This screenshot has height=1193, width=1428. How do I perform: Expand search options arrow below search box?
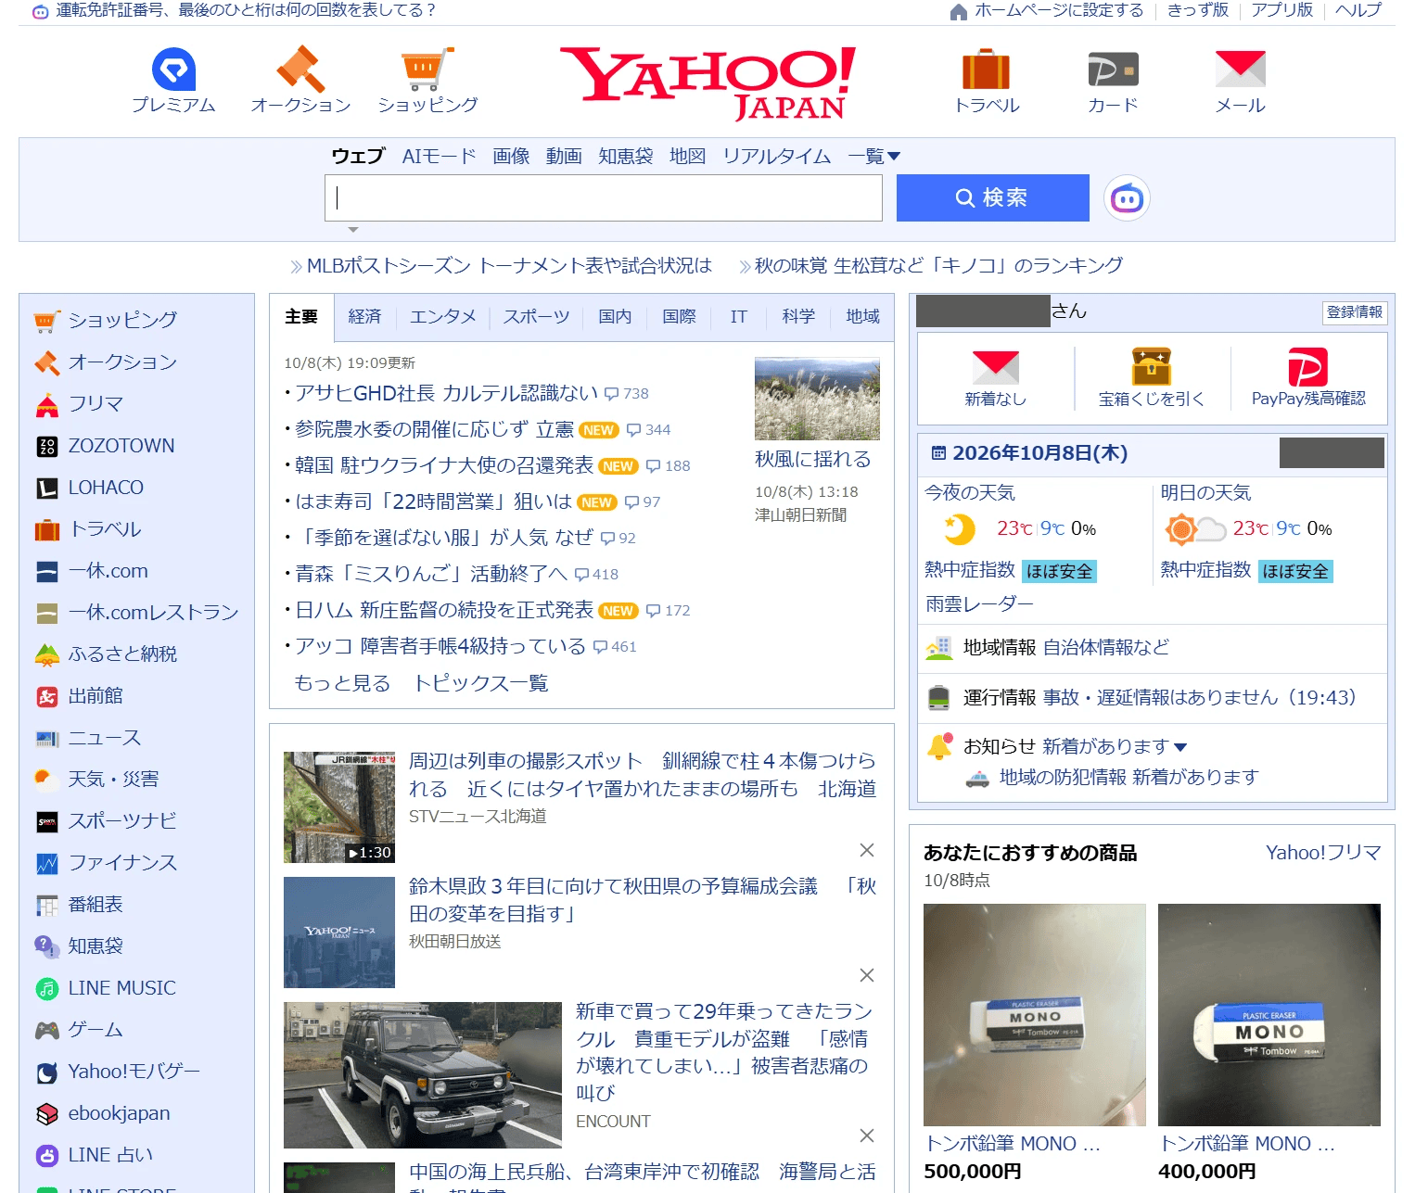(352, 229)
